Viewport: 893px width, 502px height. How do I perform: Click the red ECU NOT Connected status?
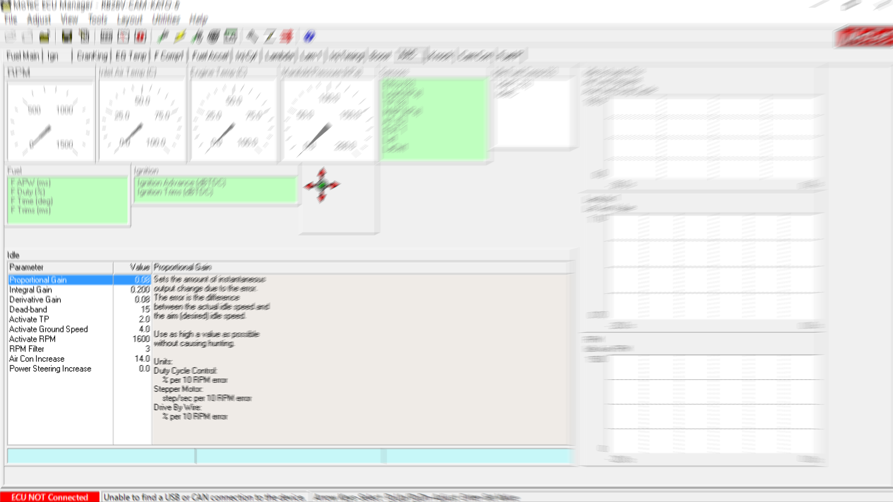tap(50, 497)
